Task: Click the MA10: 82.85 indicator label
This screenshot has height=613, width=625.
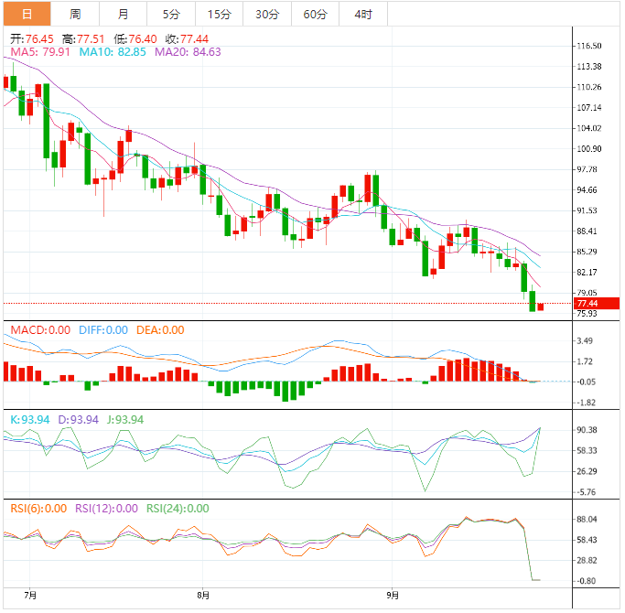Action: point(113,52)
